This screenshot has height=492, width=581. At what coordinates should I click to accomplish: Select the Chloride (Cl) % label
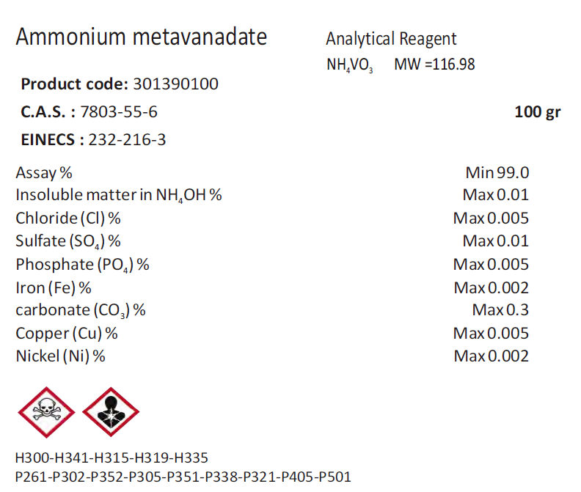(x=67, y=218)
